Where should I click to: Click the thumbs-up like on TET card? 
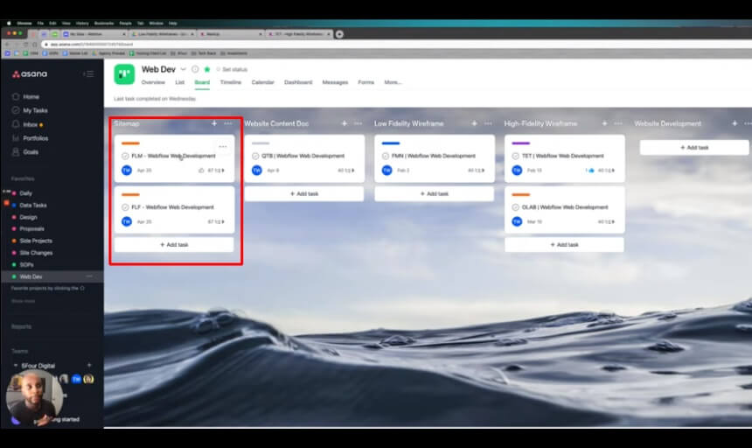point(590,171)
